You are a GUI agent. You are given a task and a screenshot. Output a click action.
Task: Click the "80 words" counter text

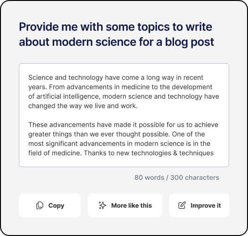149,177
